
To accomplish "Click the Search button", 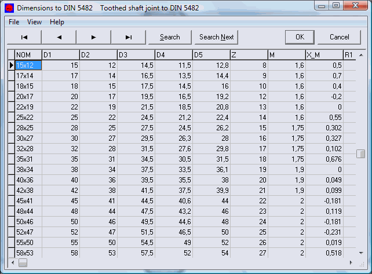I will pyautogui.click(x=169, y=37).
